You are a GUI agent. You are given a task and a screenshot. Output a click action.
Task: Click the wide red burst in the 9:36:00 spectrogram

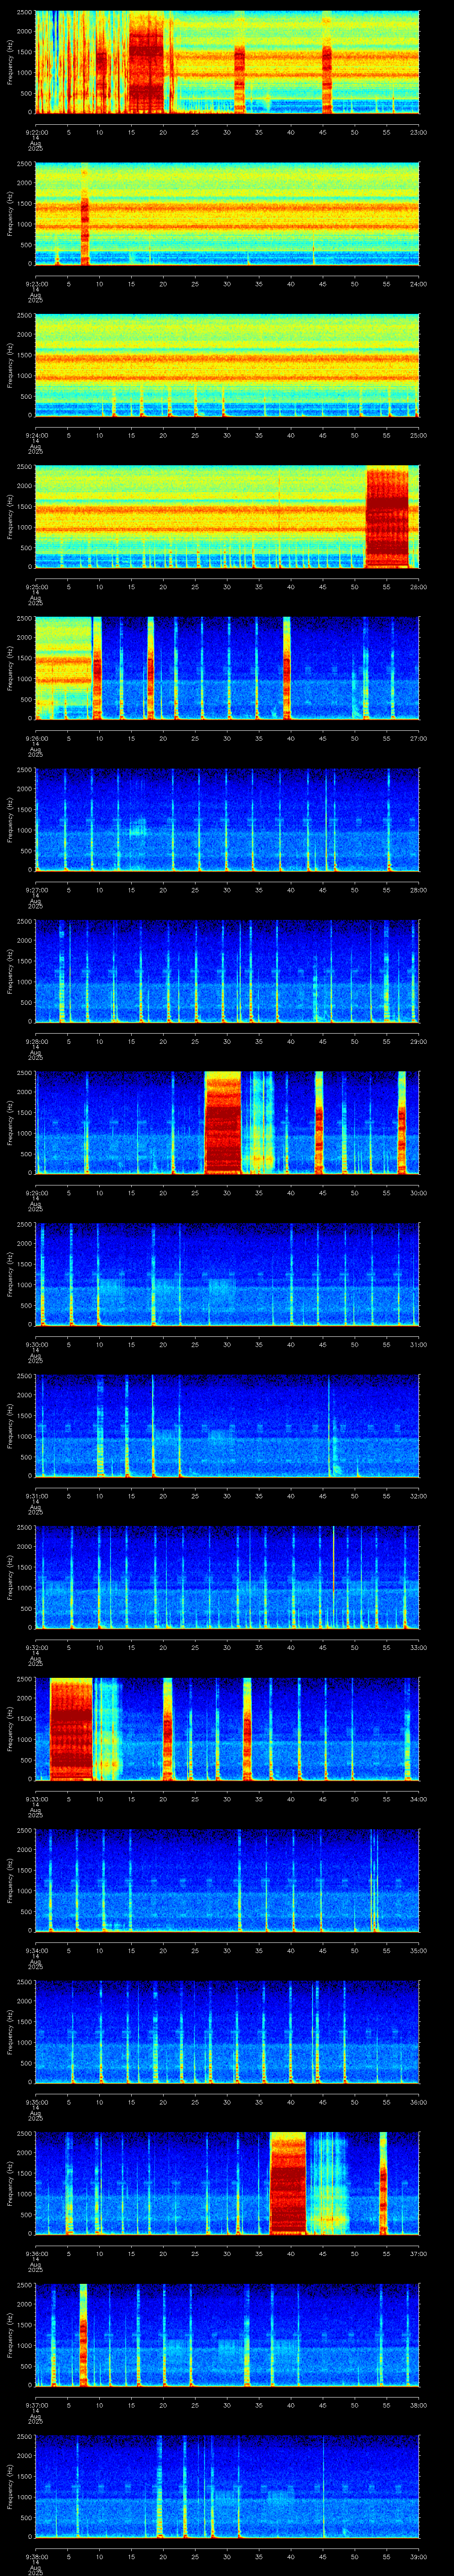pyautogui.click(x=287, y=2184)
